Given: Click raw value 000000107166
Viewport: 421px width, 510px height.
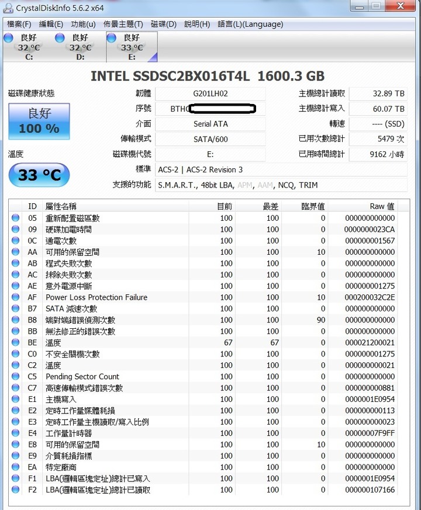Looking at the screenshot, I should pyautogui.click(x=370, y=490).
